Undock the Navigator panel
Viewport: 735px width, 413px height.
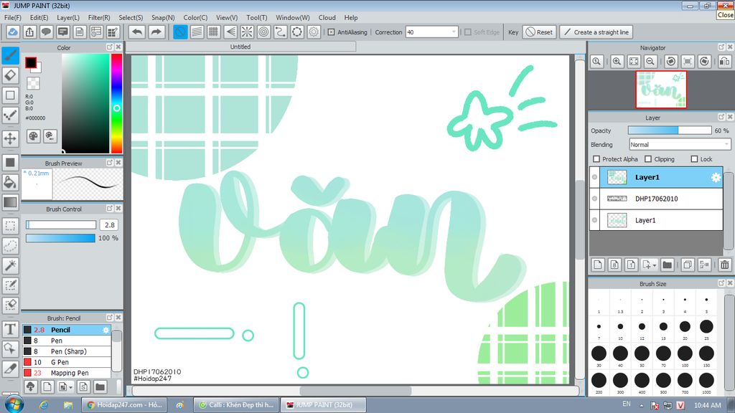pyautogui.click(x=721, y=47)
